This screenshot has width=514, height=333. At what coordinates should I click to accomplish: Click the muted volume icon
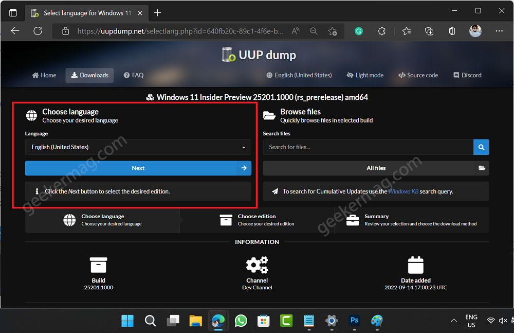[x=503, y=321]
